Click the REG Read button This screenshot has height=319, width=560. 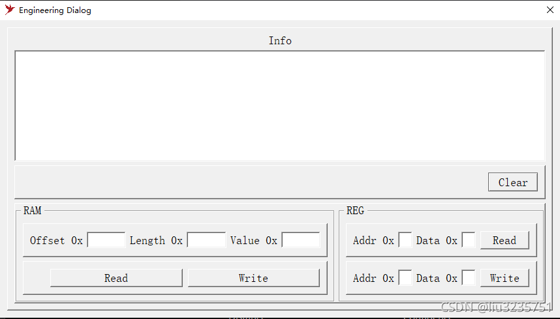pos(505,240)
